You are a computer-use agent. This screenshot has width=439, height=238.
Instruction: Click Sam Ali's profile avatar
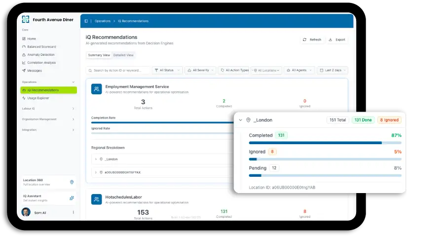(x=26, y=212)
